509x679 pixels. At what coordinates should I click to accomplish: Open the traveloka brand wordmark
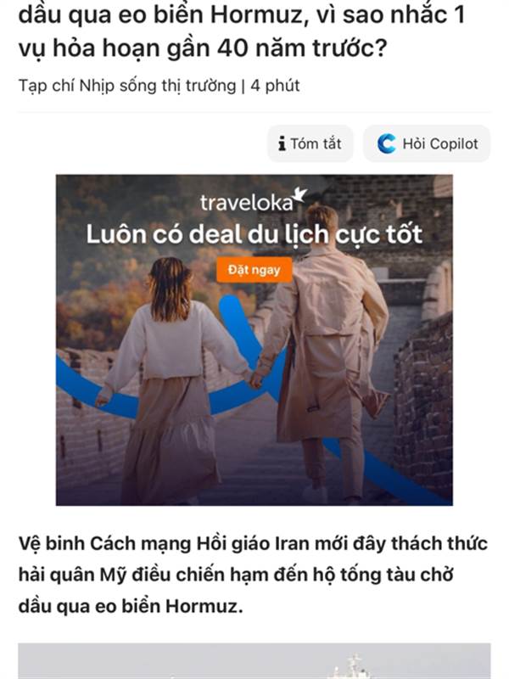coord(246,203)
